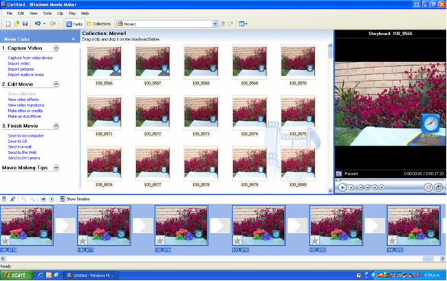
Task: Click Import audio or music link
Action: coord(26,75)
